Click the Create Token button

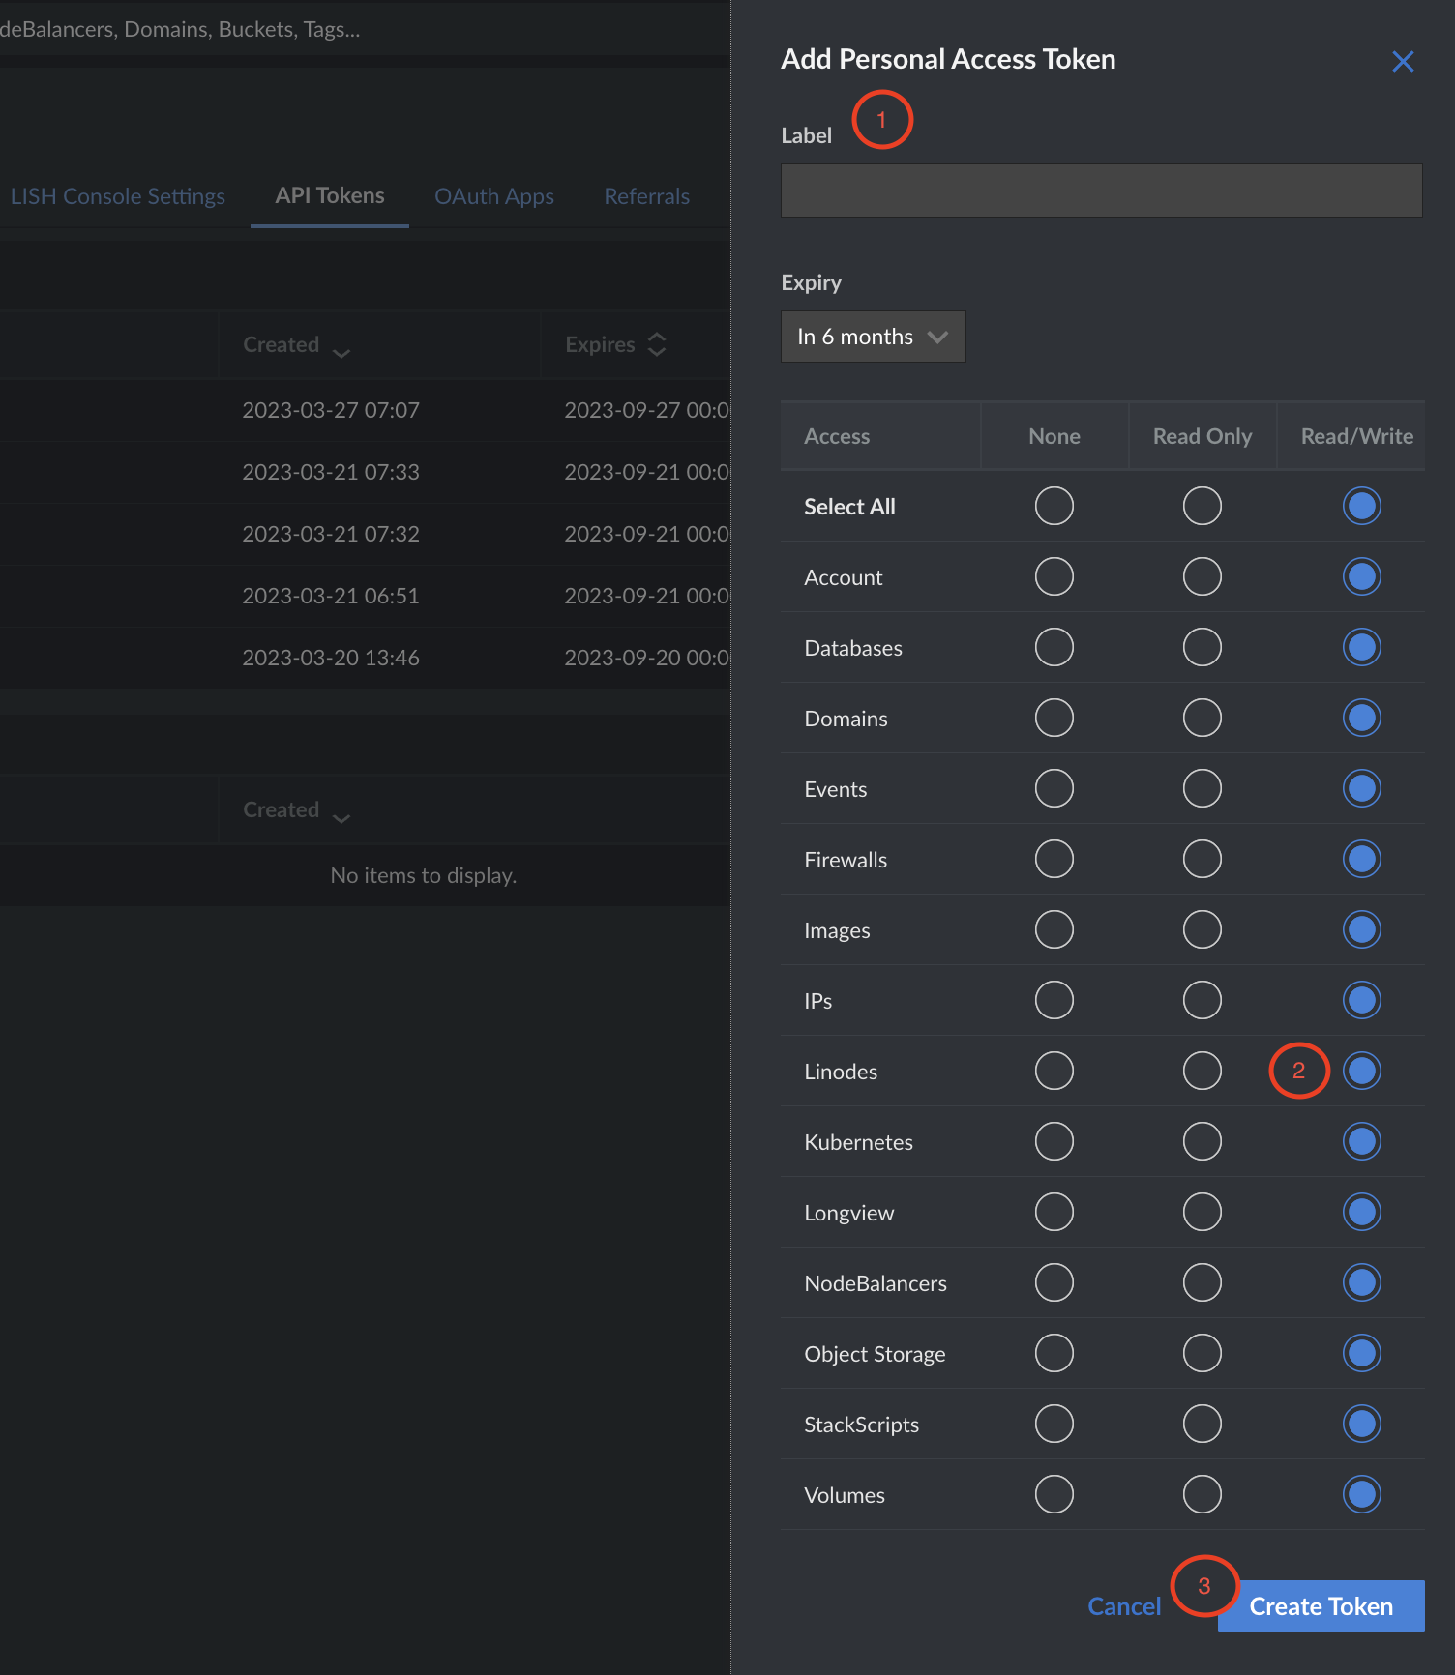pyautogui.click(x=1321, y=1606)
